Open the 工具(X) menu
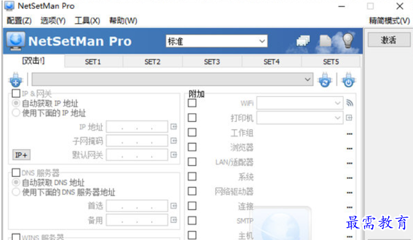Image resolution: width=413 pixels, height=240 pixels. 87,20
